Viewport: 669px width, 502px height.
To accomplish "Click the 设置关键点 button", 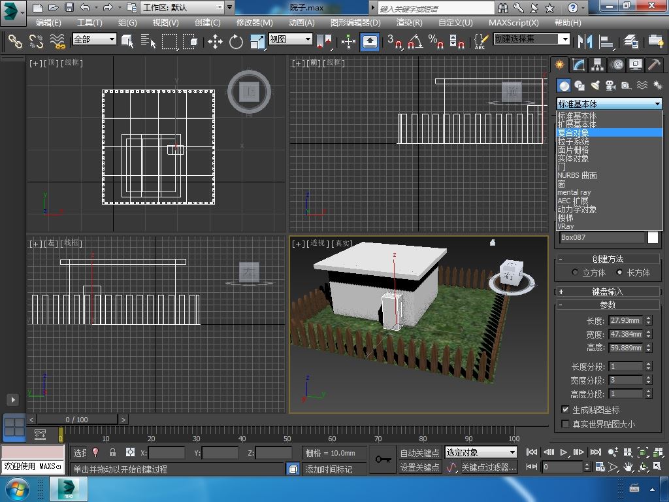I will 419,467.
